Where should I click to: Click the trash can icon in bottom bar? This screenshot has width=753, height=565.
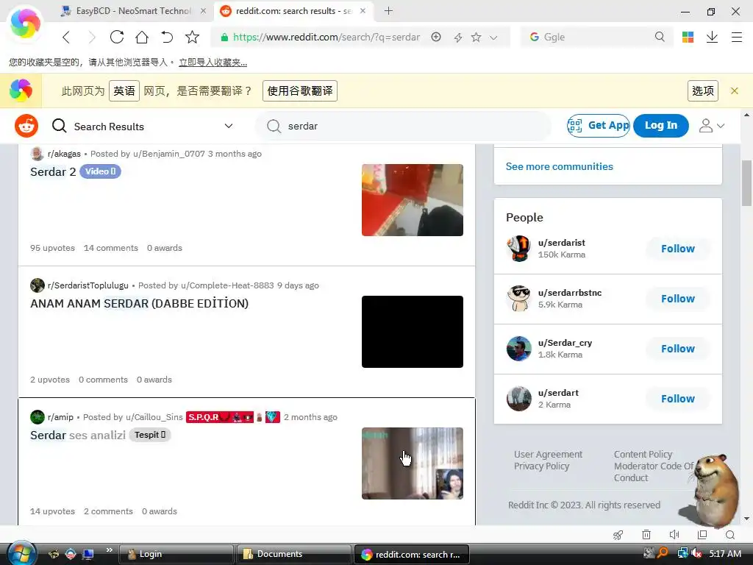coord(646,535)
